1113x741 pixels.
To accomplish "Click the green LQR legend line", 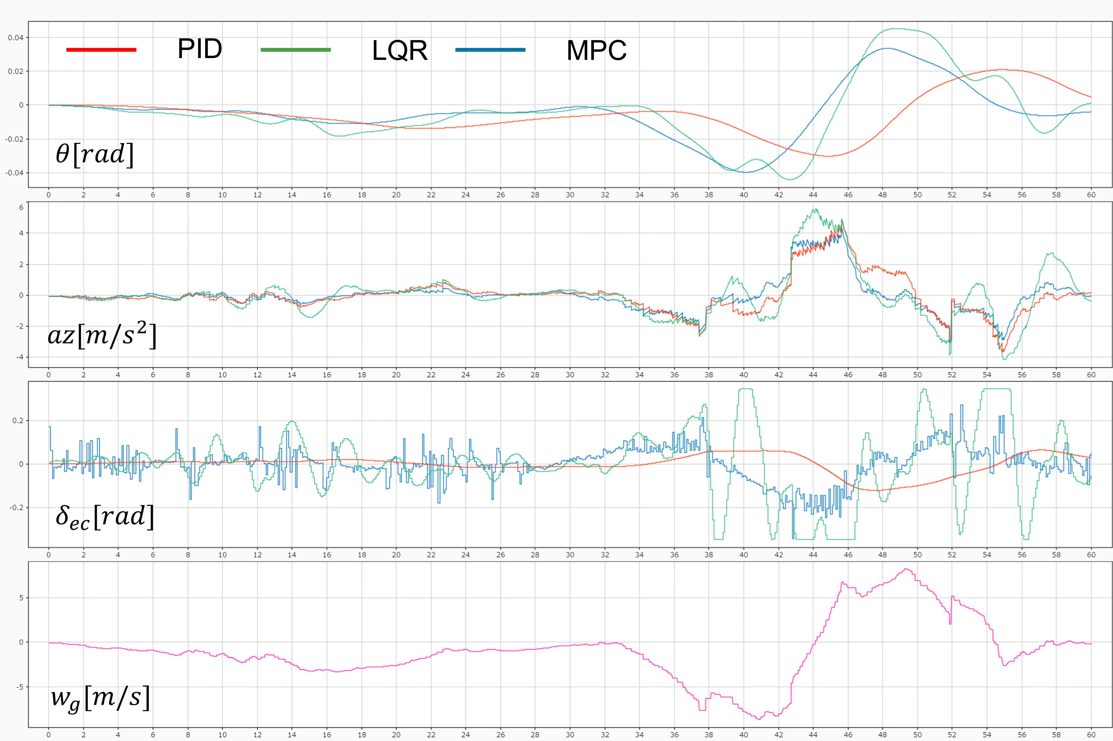I will 296,50.
